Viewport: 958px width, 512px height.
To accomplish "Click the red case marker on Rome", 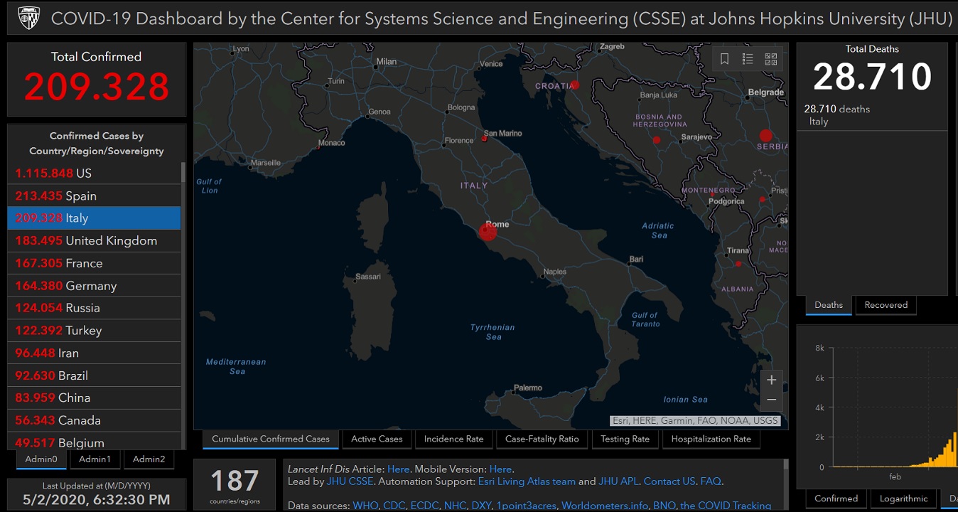I will (488, 232).
